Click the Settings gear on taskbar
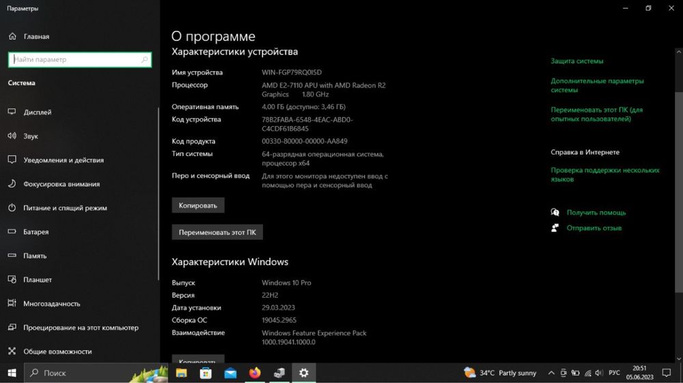Image resolution: width=683 pixels, height=383 pixels. [304, 373]
